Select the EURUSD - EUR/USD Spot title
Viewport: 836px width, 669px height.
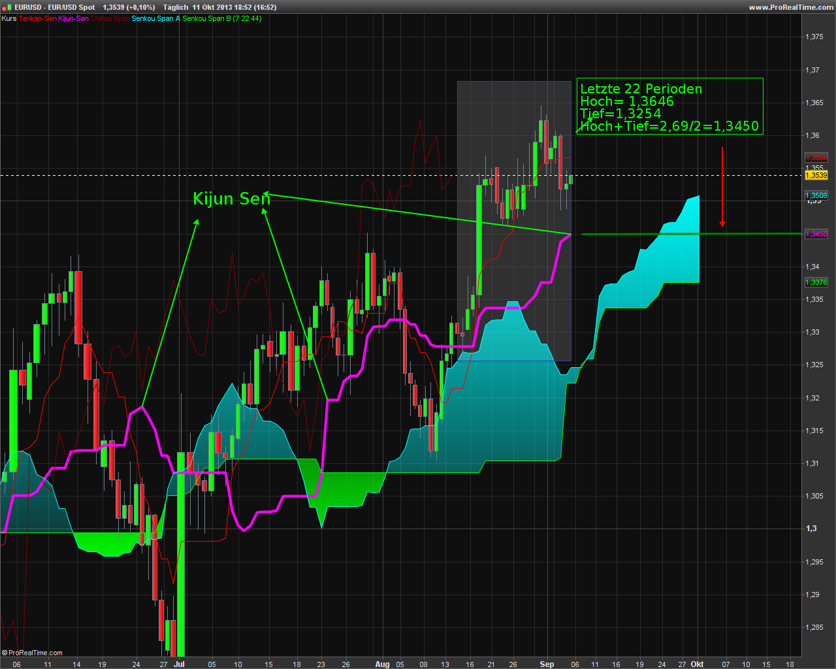click(x=56, y=7)
